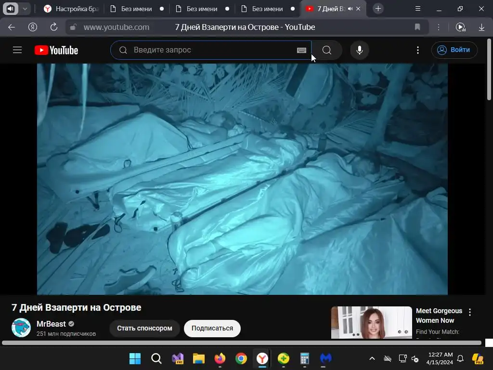
Task: Open the muted volume tray icon
Action: pyautogui.click(x=415, y=358)
